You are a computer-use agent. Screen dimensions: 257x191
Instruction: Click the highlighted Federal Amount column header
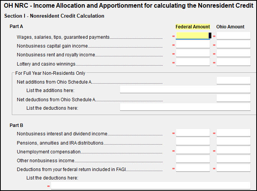coord(193,27)
